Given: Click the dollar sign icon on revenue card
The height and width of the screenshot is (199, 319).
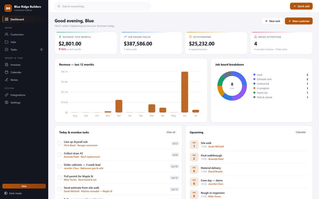Looking at the screenshot, I should pos(60,37).
